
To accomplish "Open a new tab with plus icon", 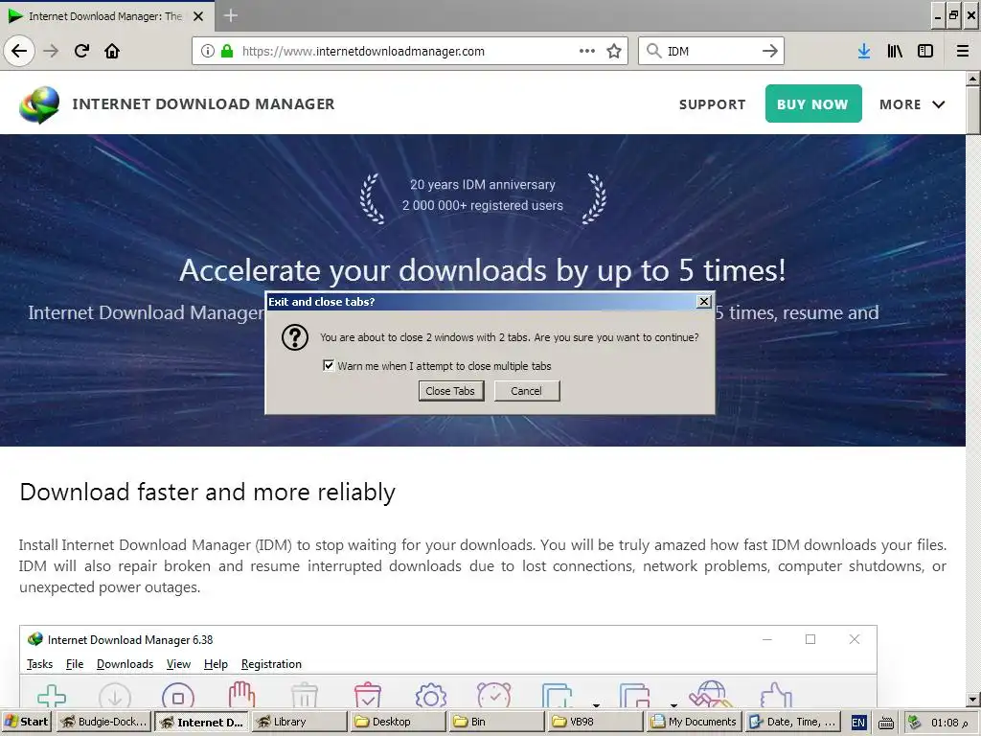I will pyautogui.click(x=230, y=15).
